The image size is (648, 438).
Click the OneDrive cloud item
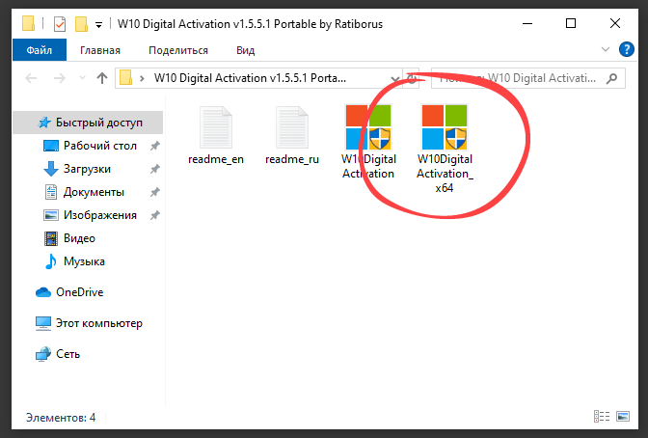(x=78, y=292)
